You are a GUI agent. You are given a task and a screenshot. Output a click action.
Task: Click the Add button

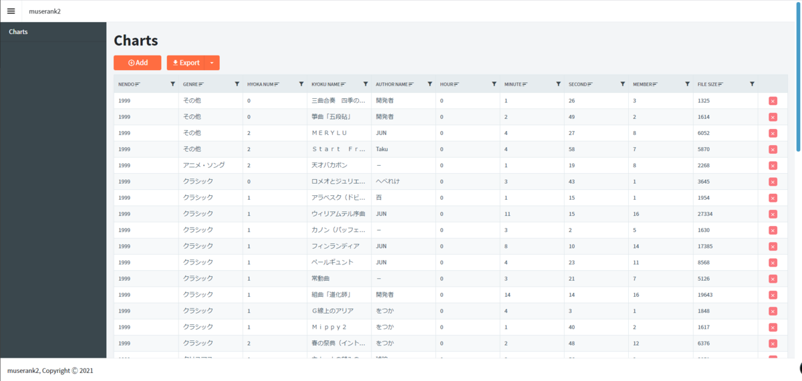[137, 63]
